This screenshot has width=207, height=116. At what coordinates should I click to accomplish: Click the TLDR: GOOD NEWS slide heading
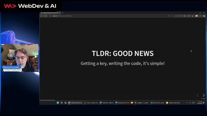click(x=123, y=53)
